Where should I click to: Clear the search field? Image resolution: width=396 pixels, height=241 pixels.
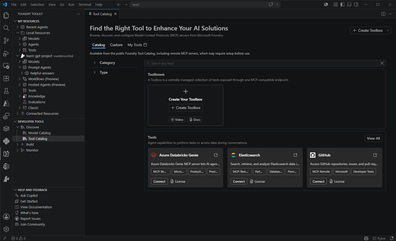coord(382,63)
